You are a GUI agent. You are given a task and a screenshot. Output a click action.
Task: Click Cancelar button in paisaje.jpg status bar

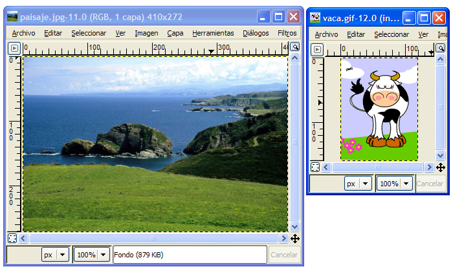coord(284,255)
